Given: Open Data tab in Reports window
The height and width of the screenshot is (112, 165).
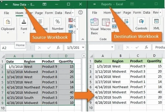Looking at the screenshot, I should (147, 12).
